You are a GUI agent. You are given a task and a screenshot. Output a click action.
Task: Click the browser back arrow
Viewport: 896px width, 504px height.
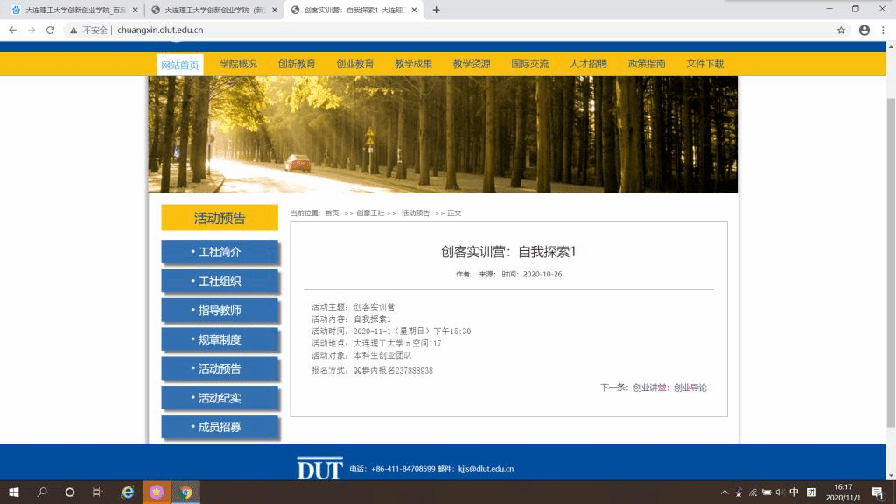point(12,30)
